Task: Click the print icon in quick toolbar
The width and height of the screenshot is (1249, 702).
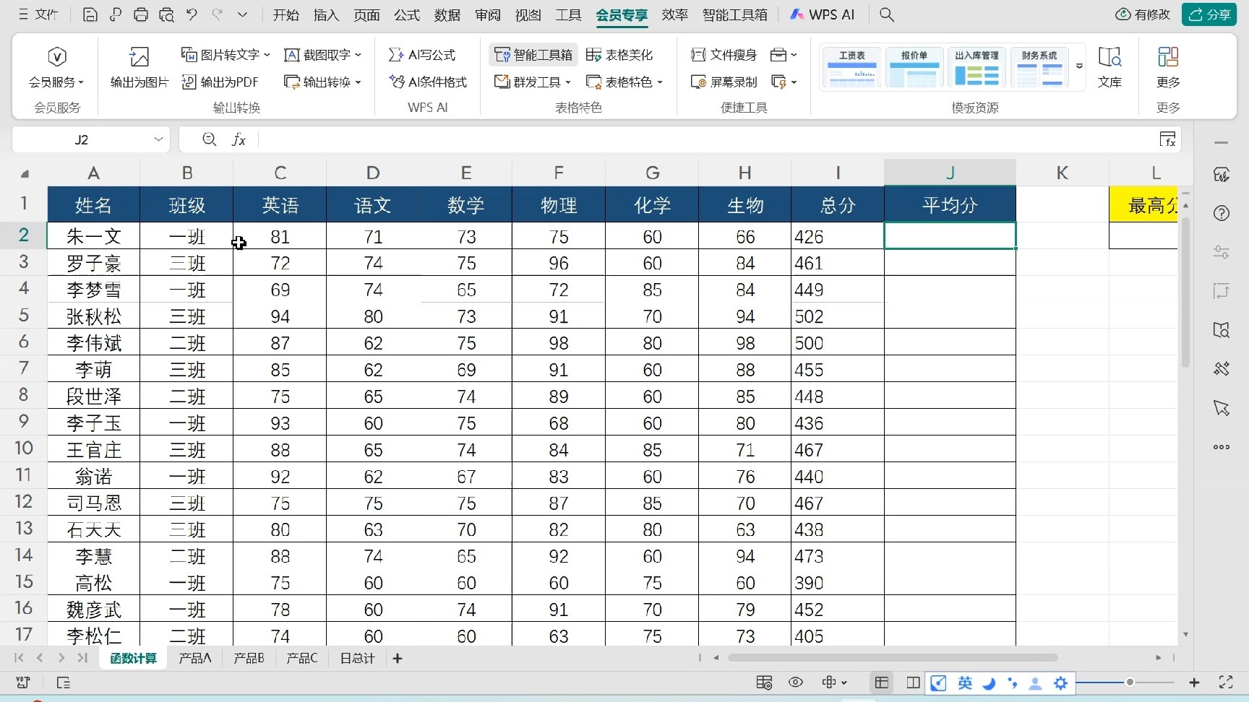Action: click(141, 14)
